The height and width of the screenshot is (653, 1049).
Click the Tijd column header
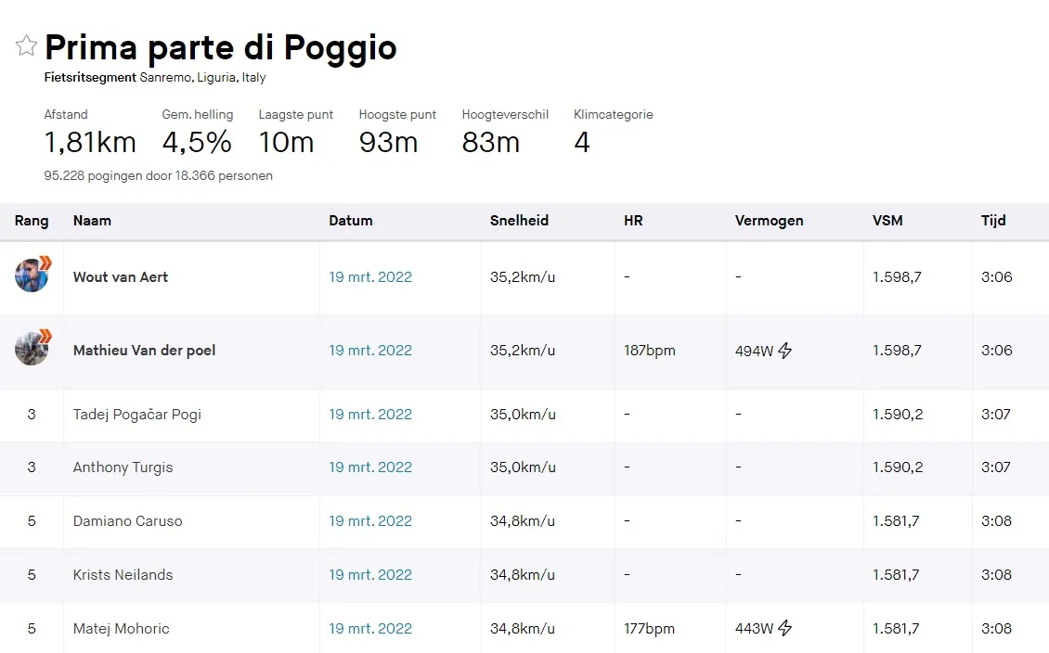pyautogui.click(x=993, y=221)
